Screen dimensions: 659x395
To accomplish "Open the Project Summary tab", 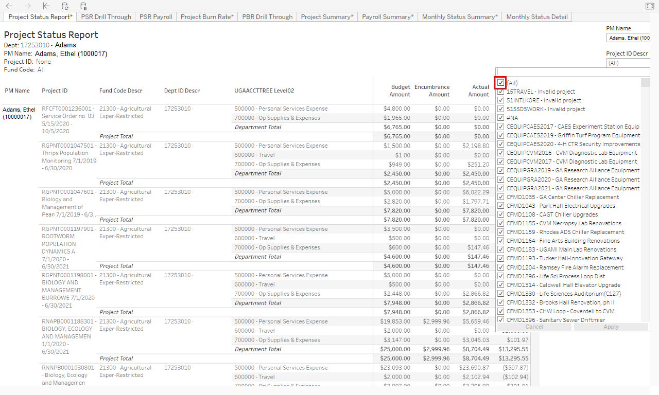I will (327, 17).
